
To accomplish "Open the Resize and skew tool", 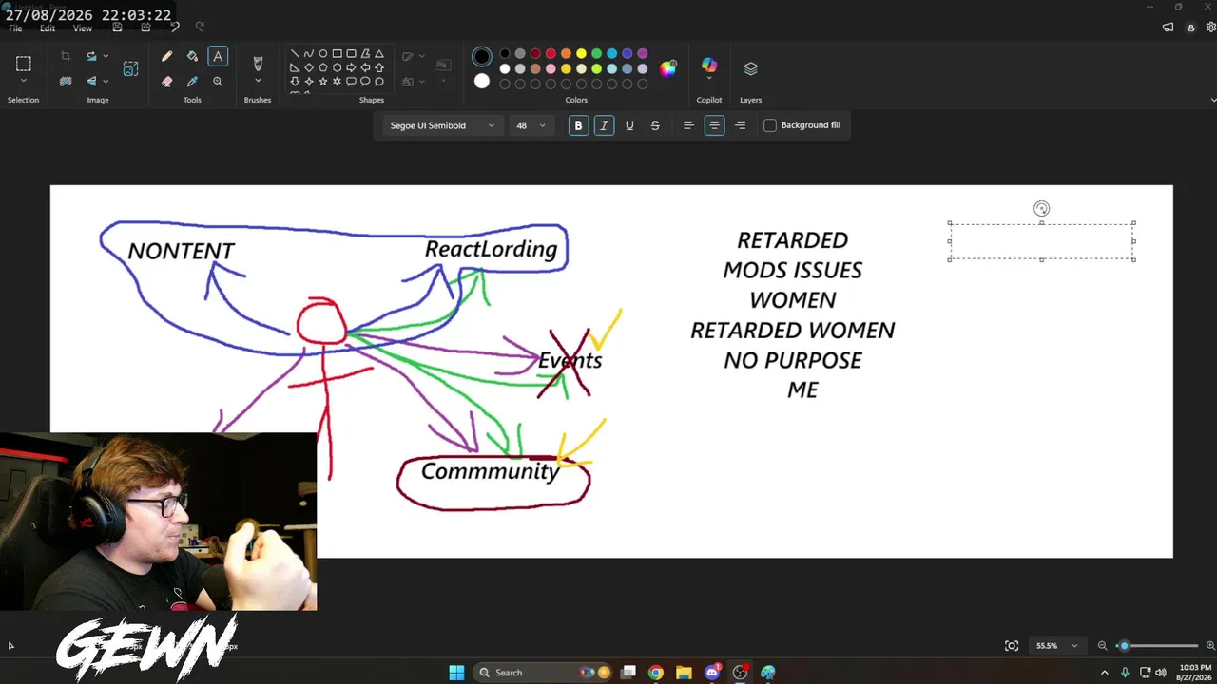I will [130, 68].
